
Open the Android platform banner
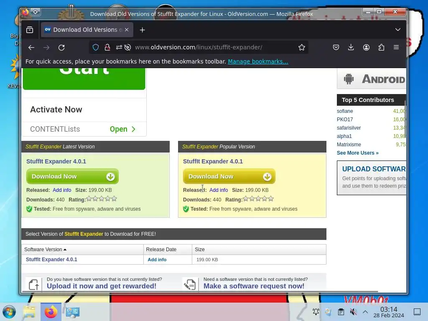tap(372, 79)
